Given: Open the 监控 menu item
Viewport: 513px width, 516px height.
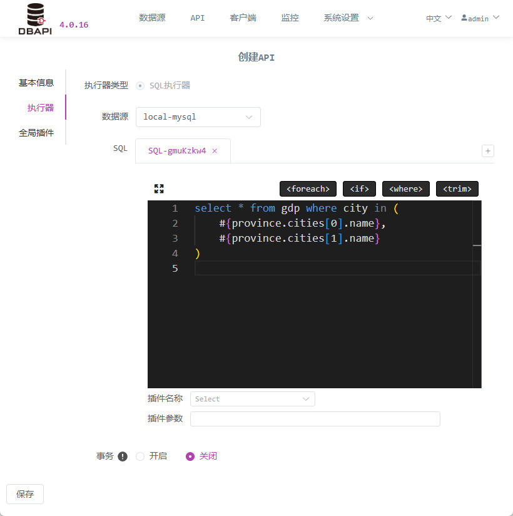Looking at the screenshot, I should pos(290,18).
